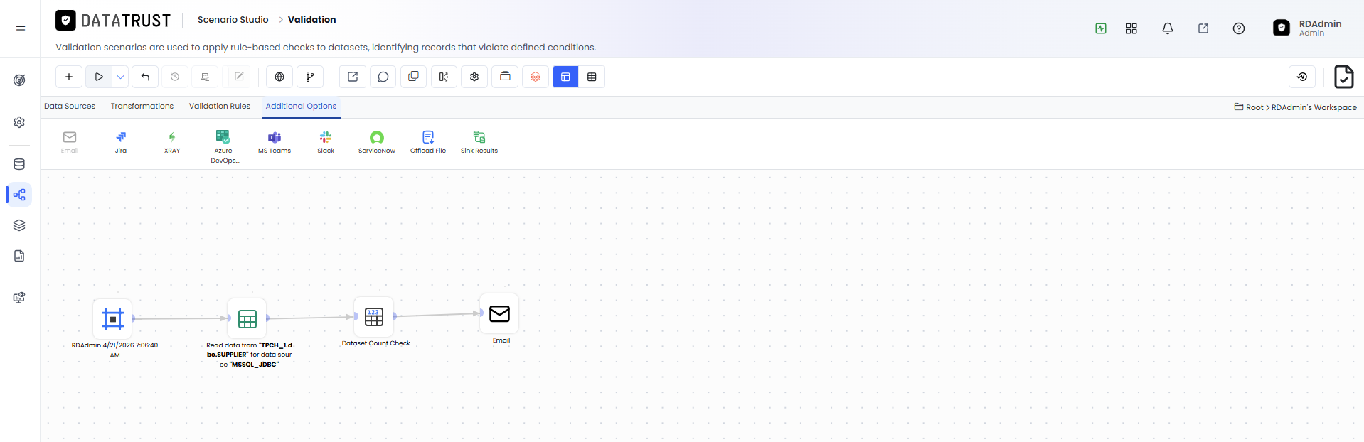
Task: Open the help question mark icon
Action: coord(1239,28)
